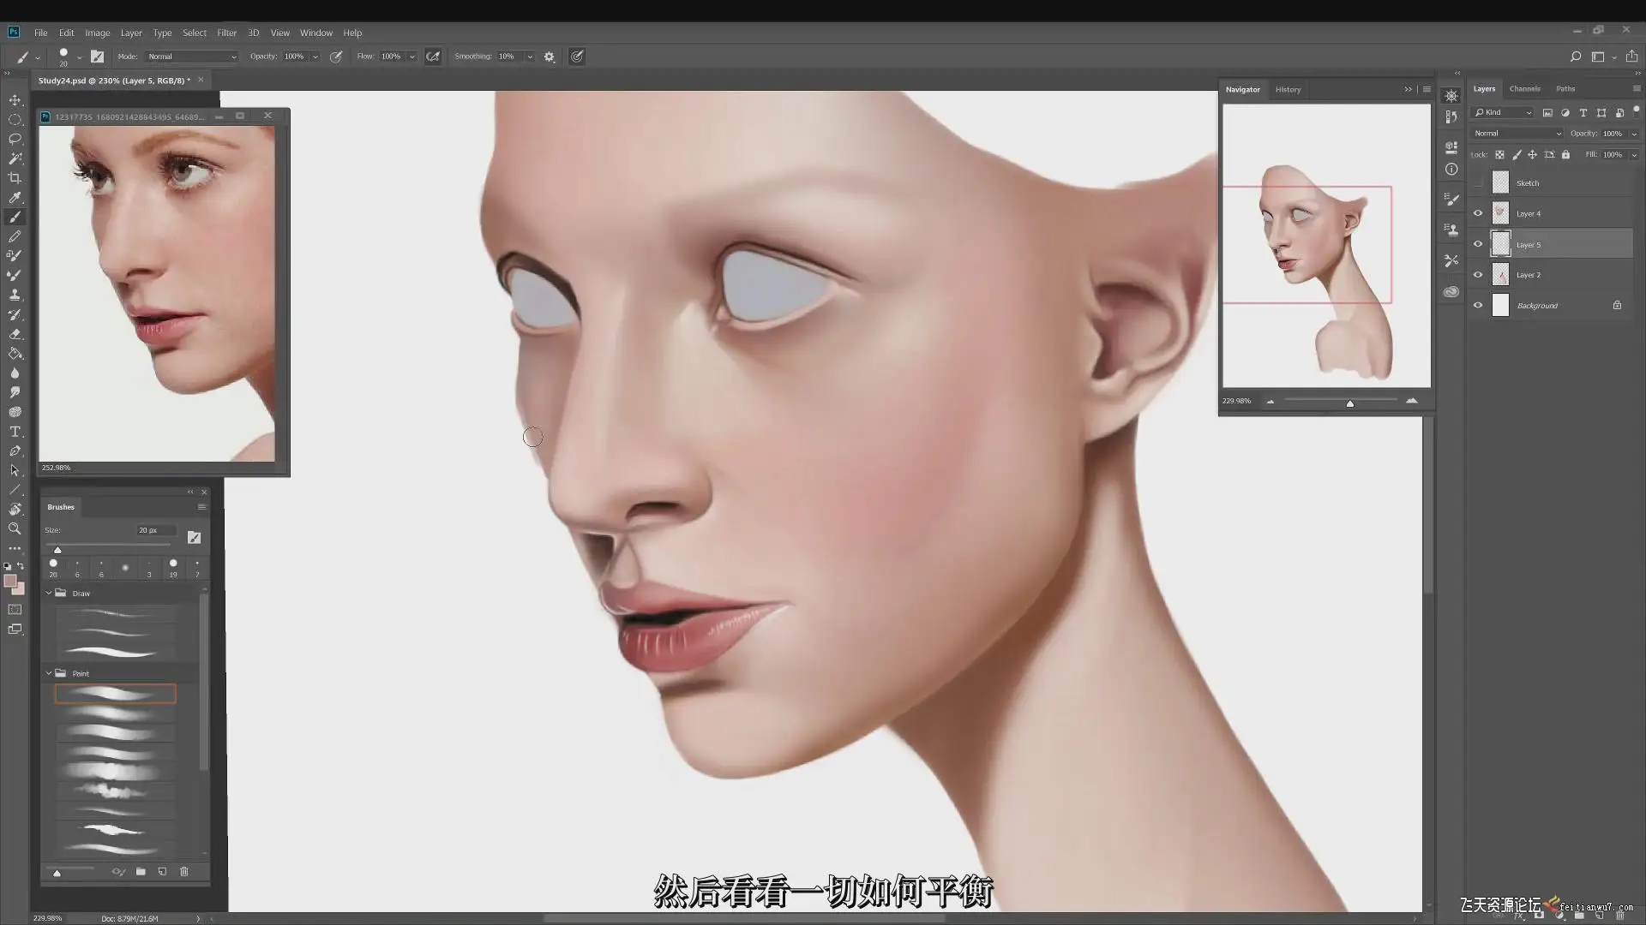Select the Horizontal Type tool
Image resolution: width=1646 pixels, height=925 pixels.
[x=15, y=432]
